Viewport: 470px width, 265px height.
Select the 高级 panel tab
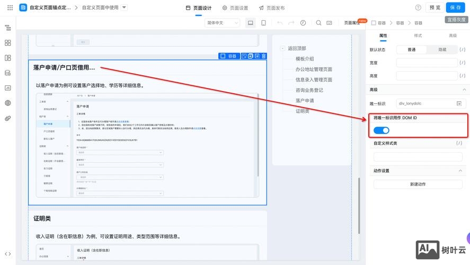coord(453,36)
